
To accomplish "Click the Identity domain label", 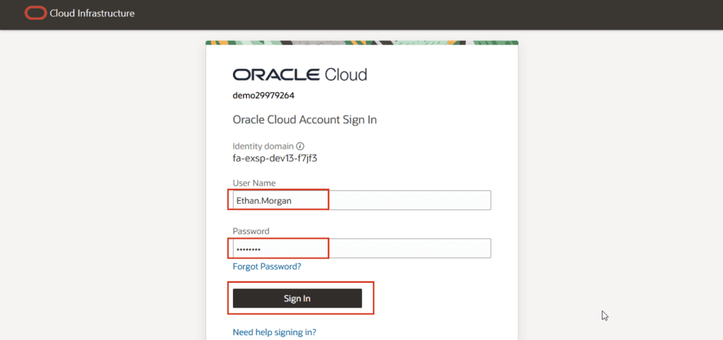I will click(x=263, y=146).
